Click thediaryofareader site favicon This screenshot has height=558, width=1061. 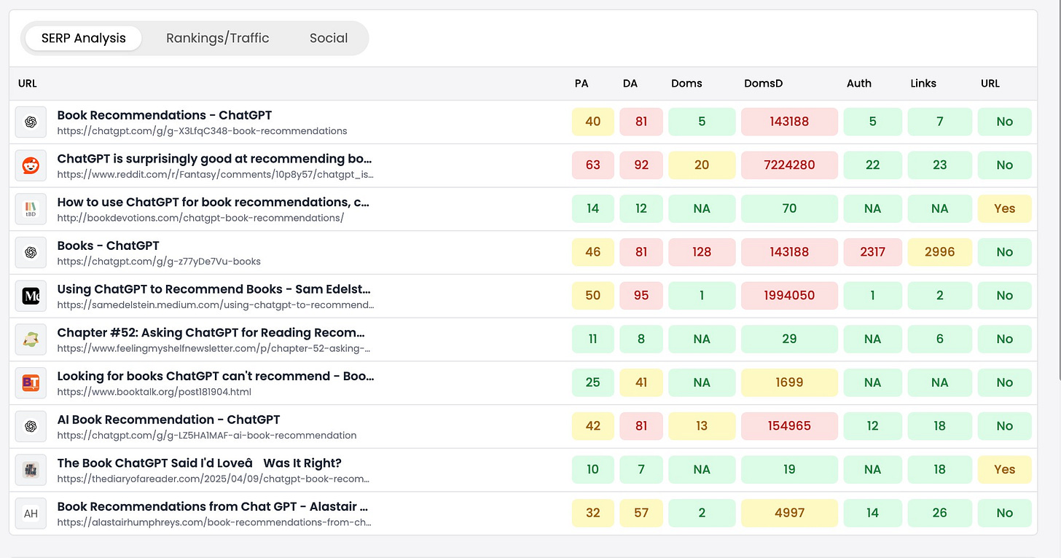(x=31, y=470)
